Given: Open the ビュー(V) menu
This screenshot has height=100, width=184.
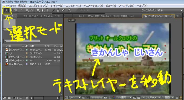Looking at the screenshot, I should point(111,5).
